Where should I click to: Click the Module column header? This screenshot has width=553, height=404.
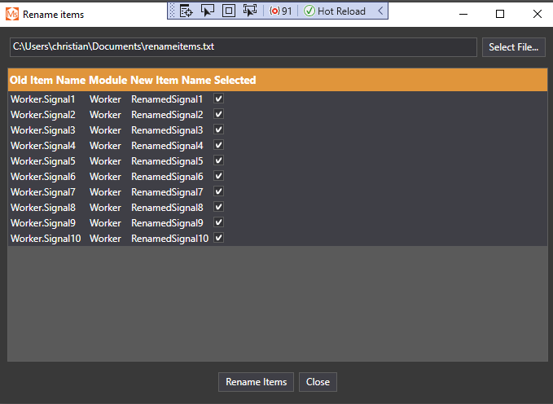108,80
